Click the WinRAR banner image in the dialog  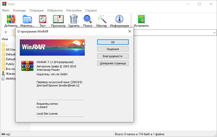[52, 48]
